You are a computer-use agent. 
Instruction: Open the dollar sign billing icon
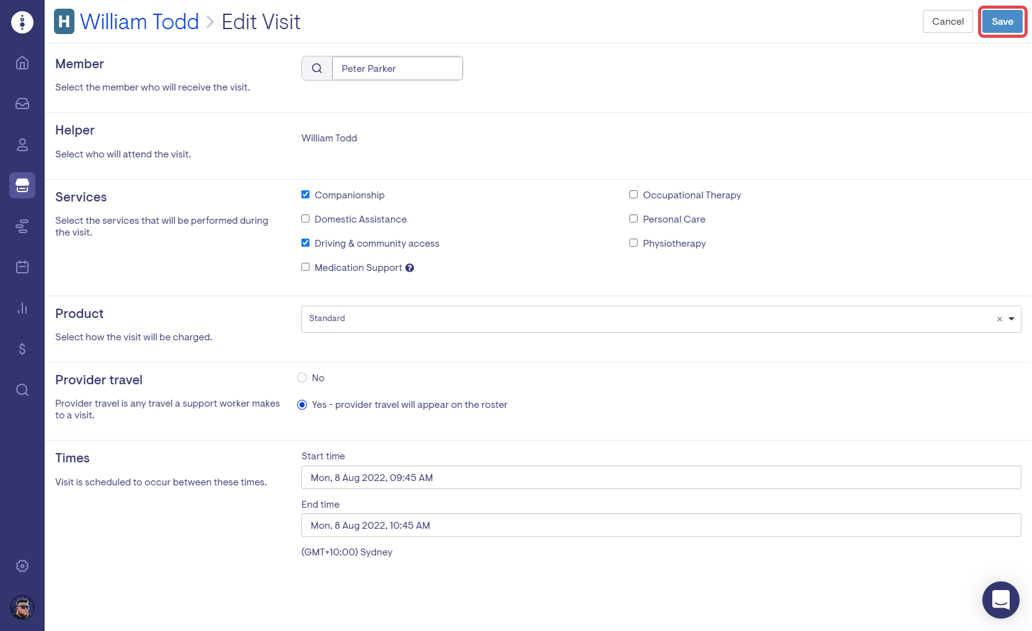point(22,349)
